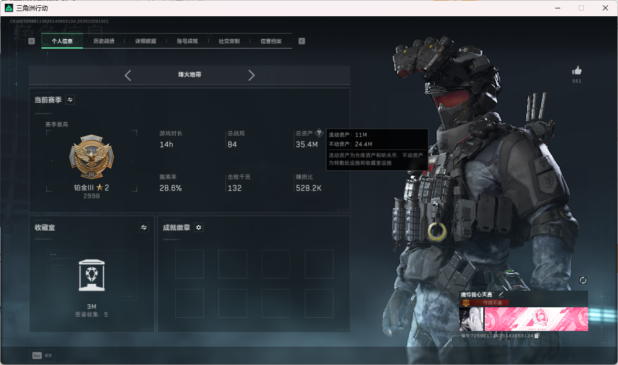This screenshot has width=618, height=365.
Task: Click the Q key hint left of tabs
Action: click(x=31, y=41)
